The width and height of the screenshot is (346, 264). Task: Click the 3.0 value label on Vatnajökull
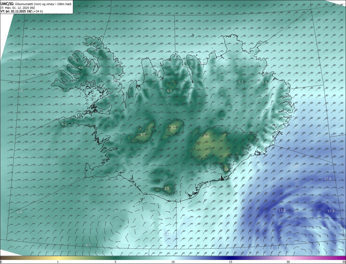(x=206, y=136)
